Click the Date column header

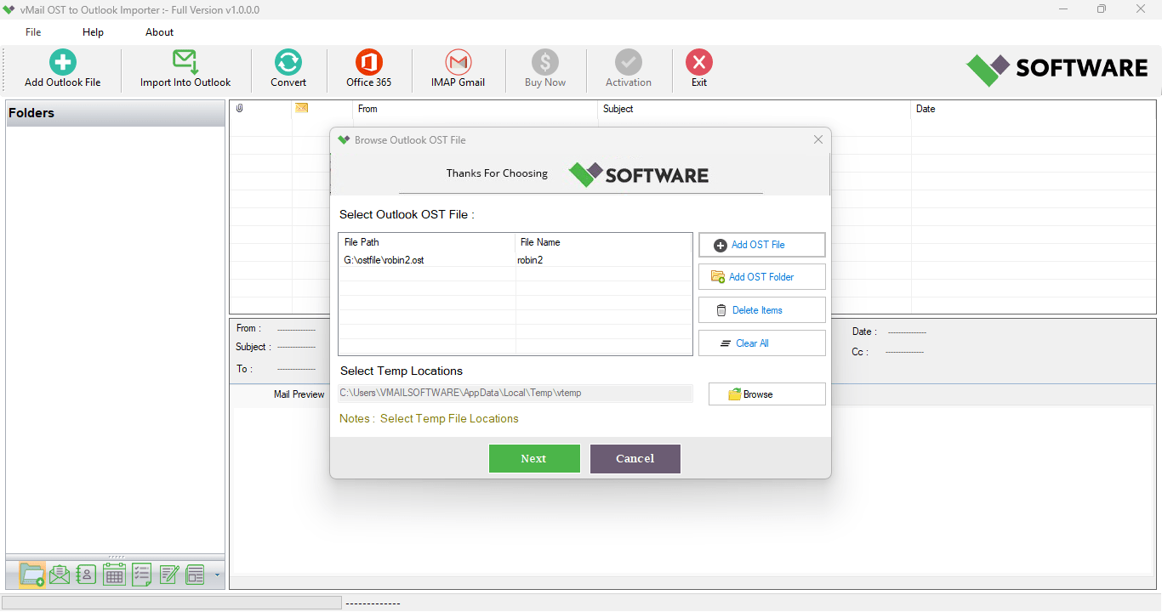point(1034,109)
